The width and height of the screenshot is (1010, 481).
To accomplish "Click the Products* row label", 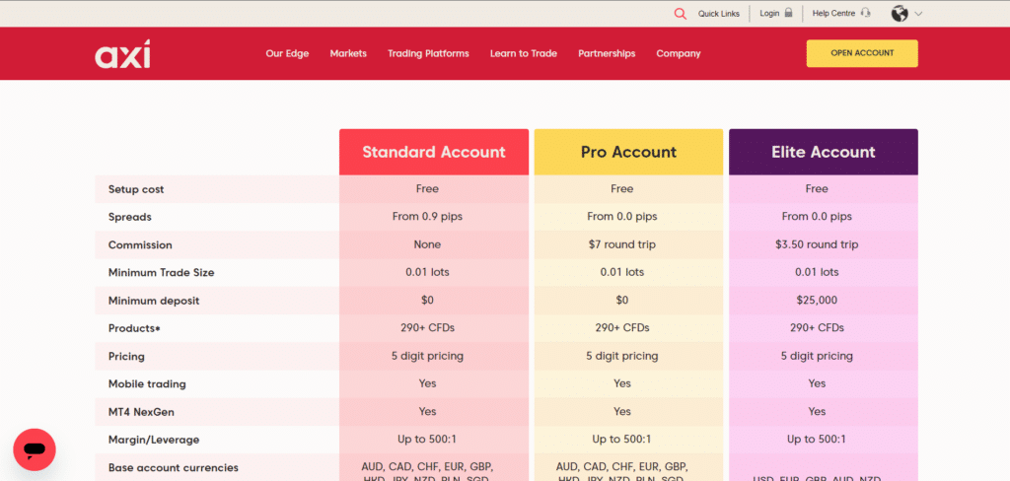I will [134, 328].
